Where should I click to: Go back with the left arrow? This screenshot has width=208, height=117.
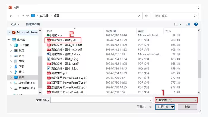click(x=11, y=16)
